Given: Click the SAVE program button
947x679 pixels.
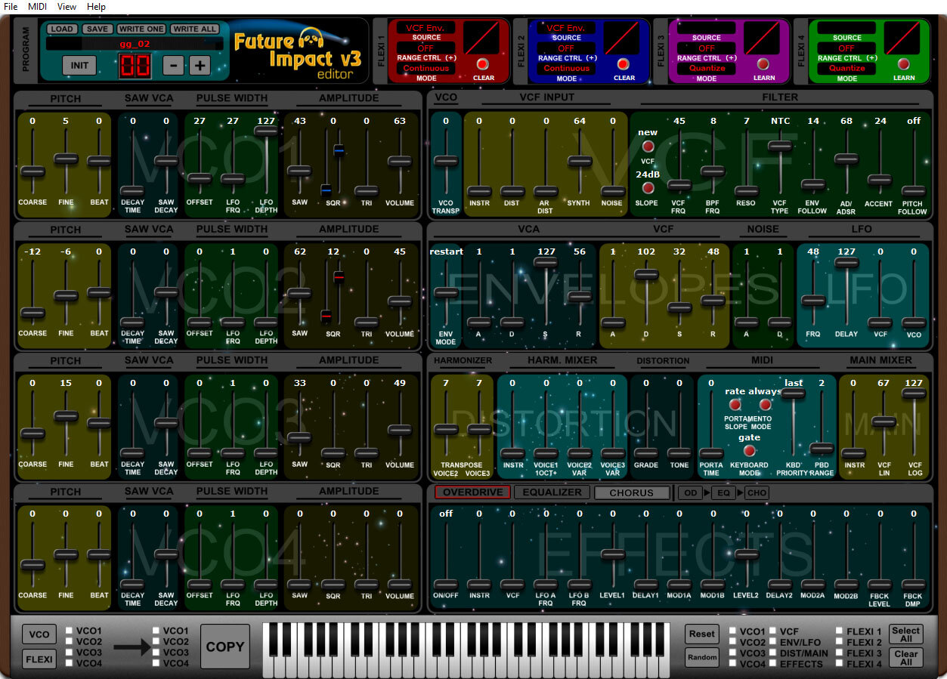Looking at the screenshot, I should pyautogui.click(x=97, y=29).
